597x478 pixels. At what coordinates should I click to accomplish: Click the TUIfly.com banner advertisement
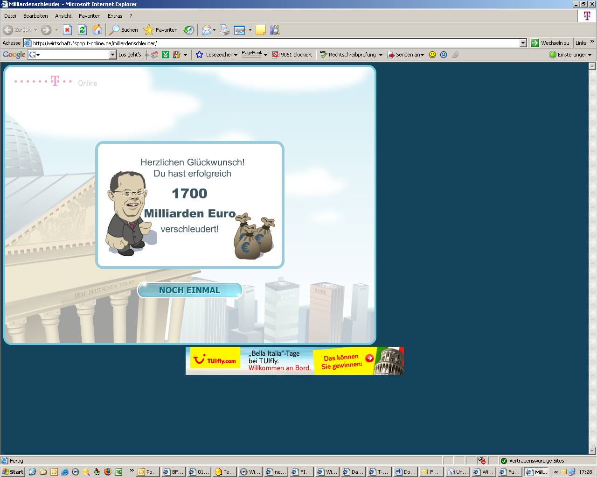295,361
